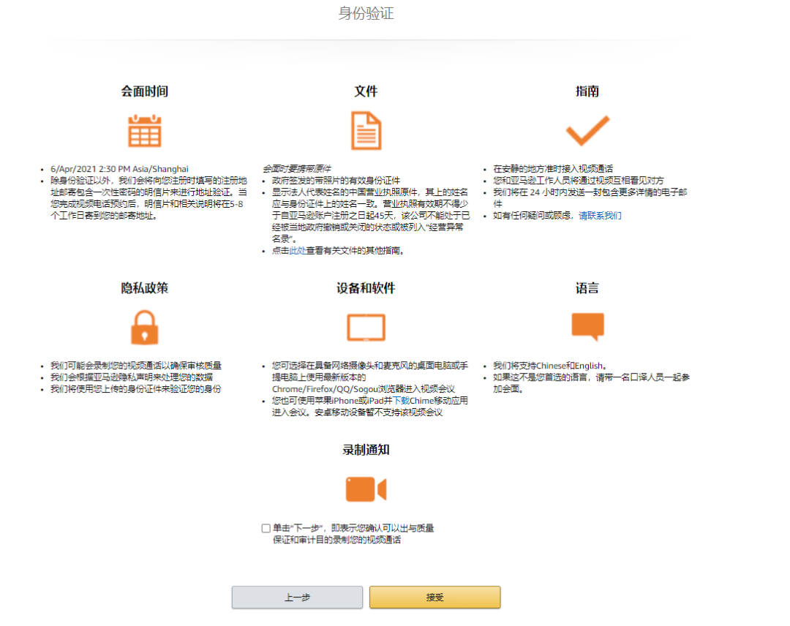Open the 此处 link for document guidelines
790x626 pixels.
click(x=296, y=251)
